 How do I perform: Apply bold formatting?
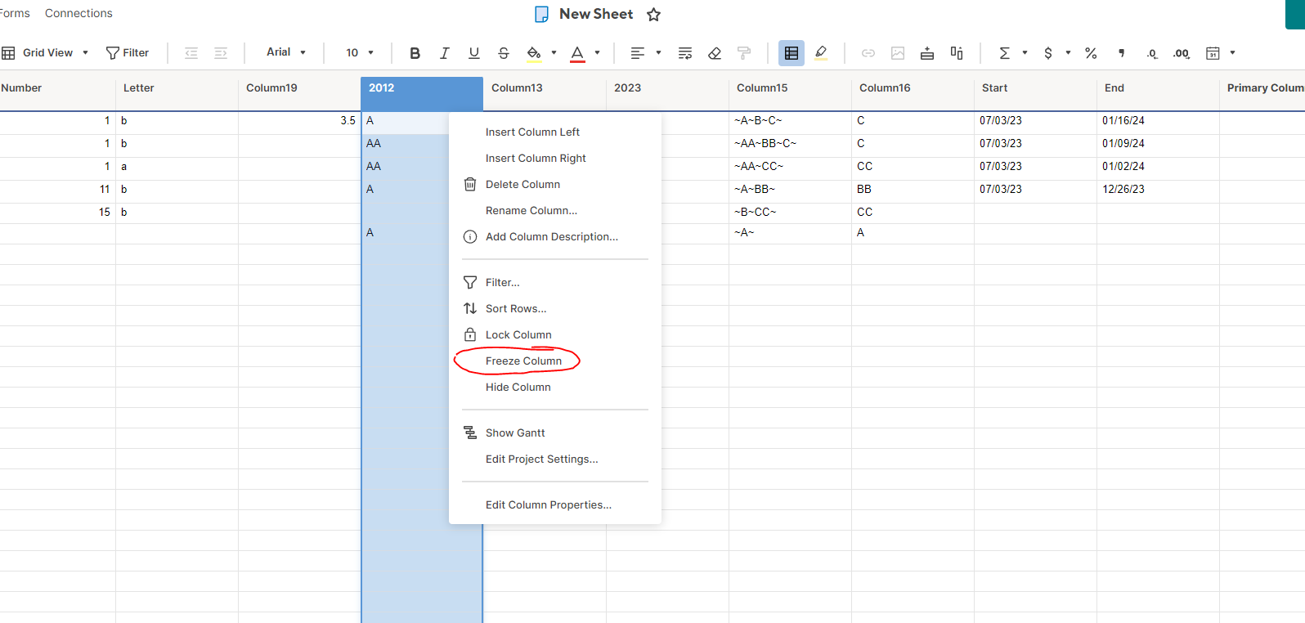pyautogui.click(x=415, y=53)
